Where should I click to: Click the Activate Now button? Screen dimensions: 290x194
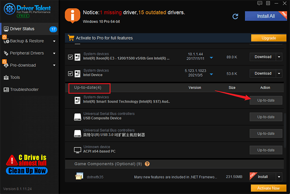(268, 188)
